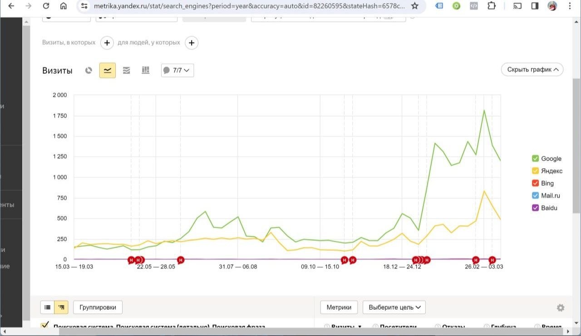Click the Baidu legend label
The image size is (581, 336).
click(549, 208)
